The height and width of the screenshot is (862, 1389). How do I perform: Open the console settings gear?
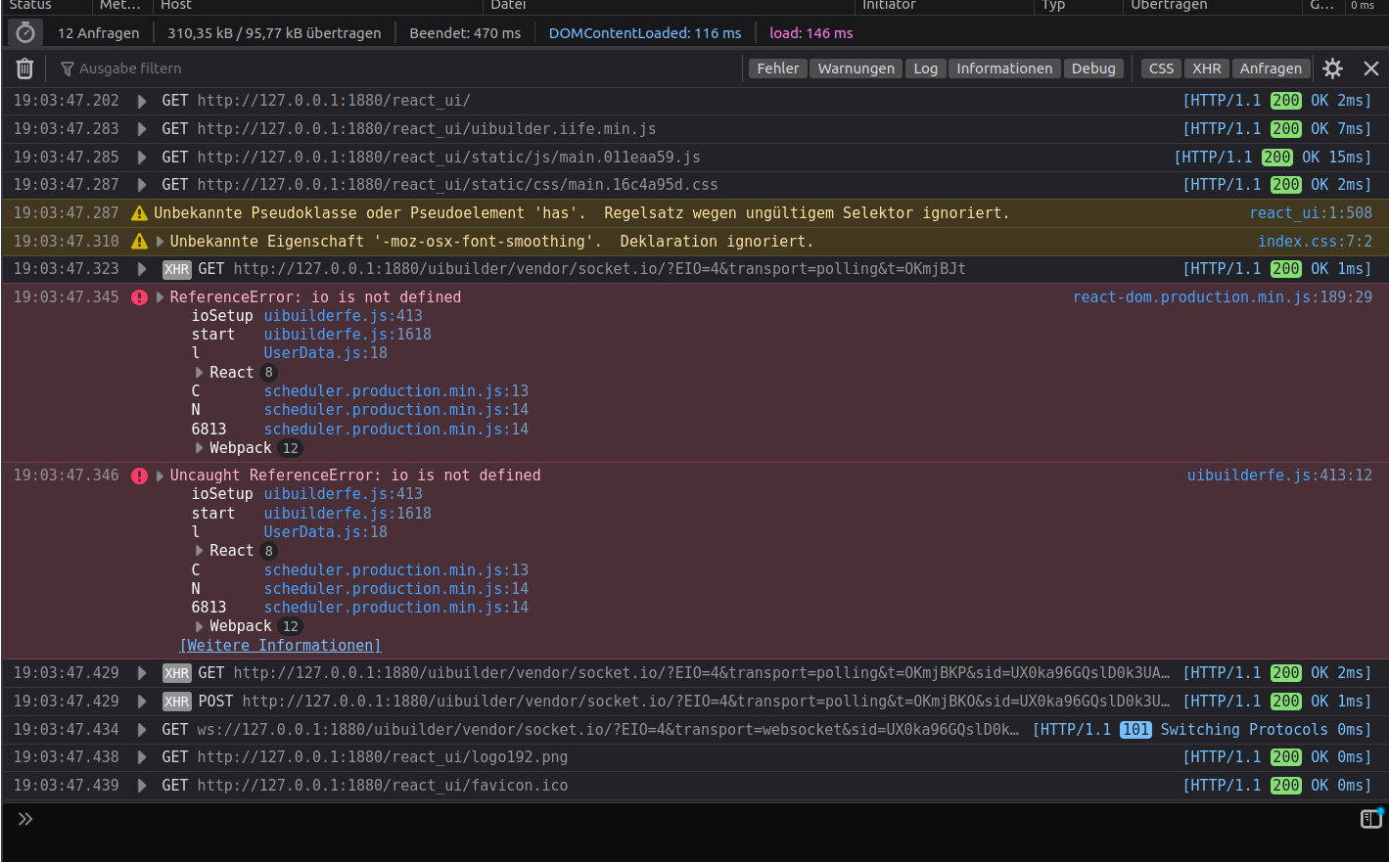pos(1332,68)
